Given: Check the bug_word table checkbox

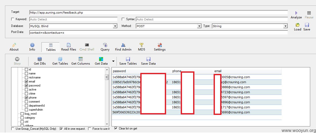Looking at the screenshot, I should pyautogui.click(x=22, y=114).
